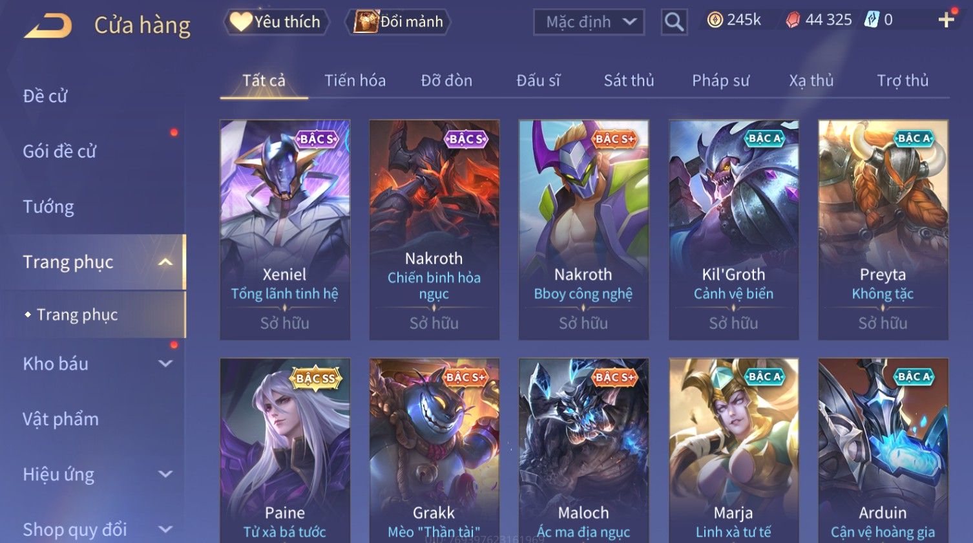Open the search magnifier icon
The image size is (973, 543).
click(674, 22)
